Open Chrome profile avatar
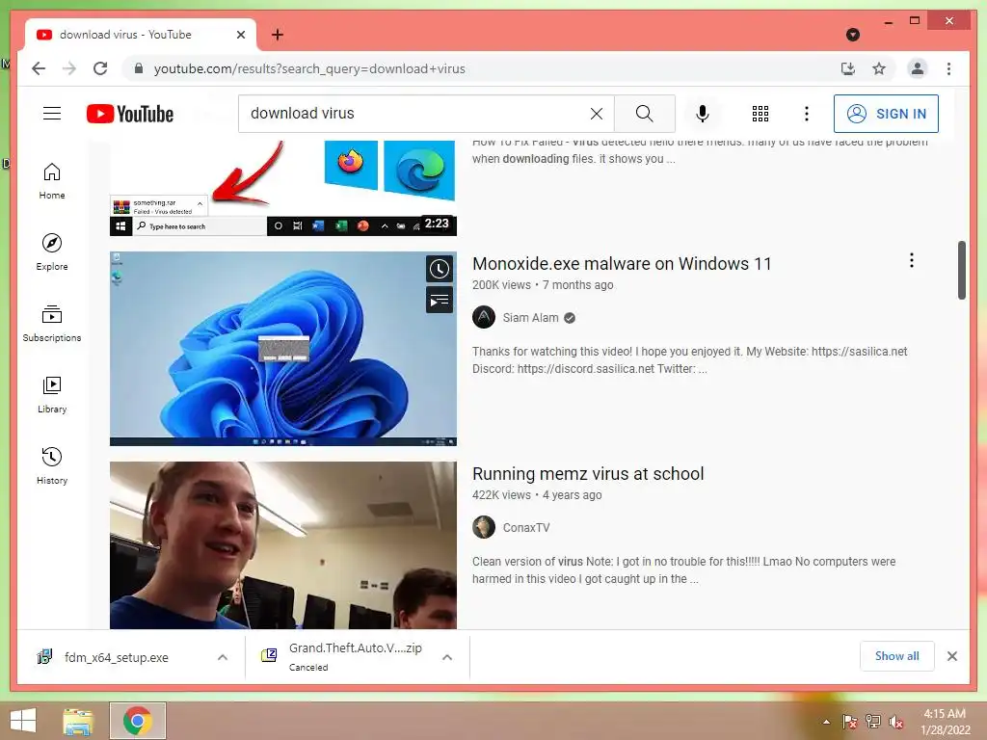Viewport: 987px width, 740px height. pyautogui.click(x=918, y=68)
